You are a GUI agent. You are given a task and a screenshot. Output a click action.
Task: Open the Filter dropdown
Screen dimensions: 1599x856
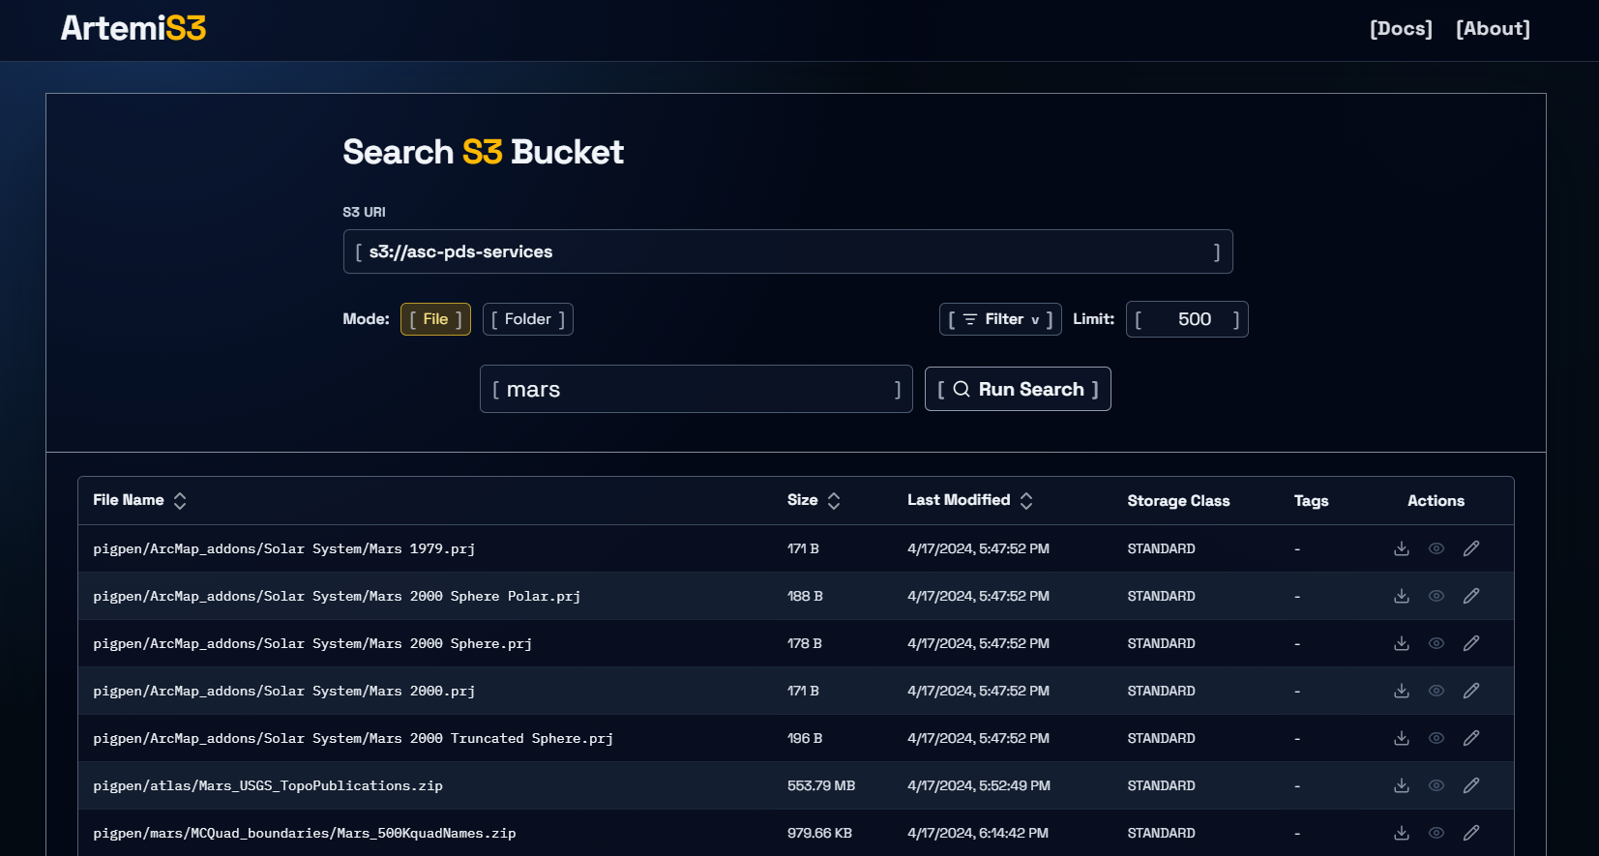1000,319
